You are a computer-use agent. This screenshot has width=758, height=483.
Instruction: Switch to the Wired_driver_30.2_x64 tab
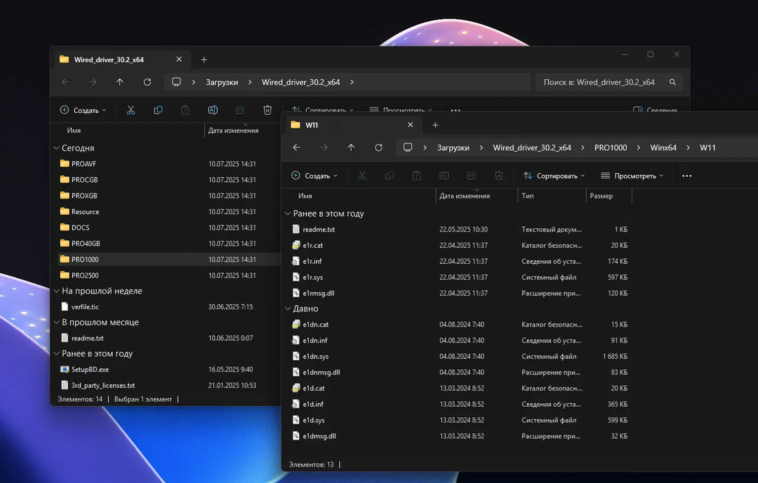[x=109, y=60]
